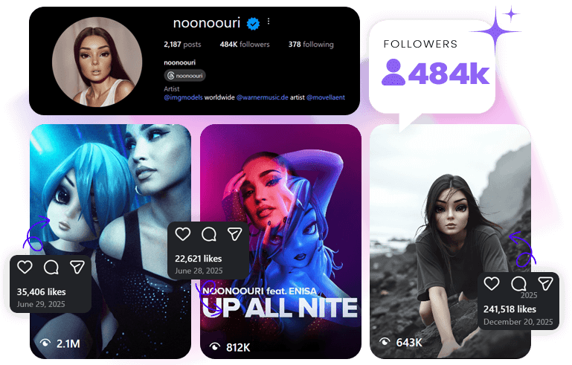Click the heart icon above 35,406 likes

click(x=25, y=268)
